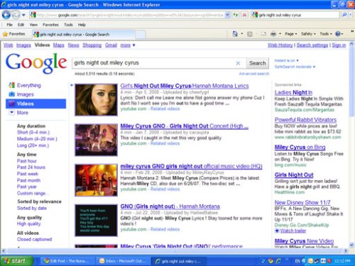Click the Advanced search link
355x266 pixels.
(x=253, y=74)
